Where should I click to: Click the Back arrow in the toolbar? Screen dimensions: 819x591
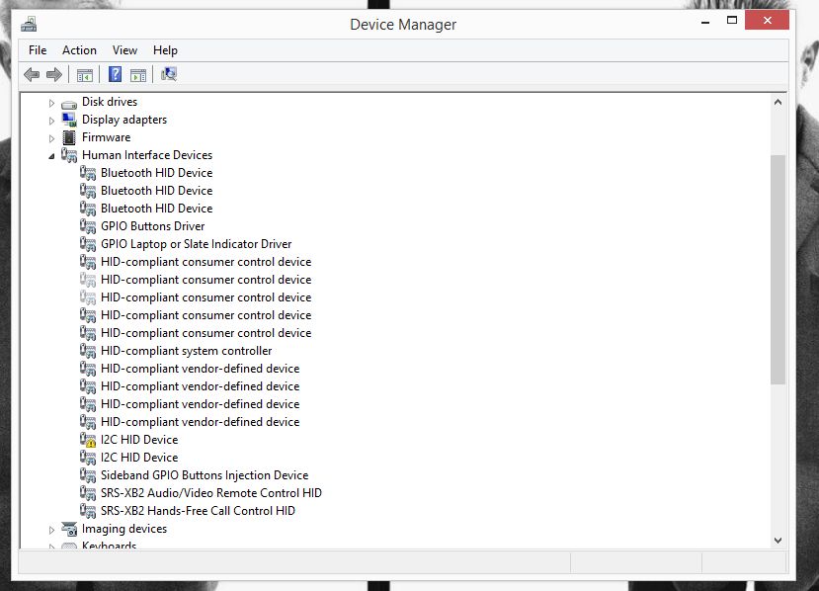point(32,75)
